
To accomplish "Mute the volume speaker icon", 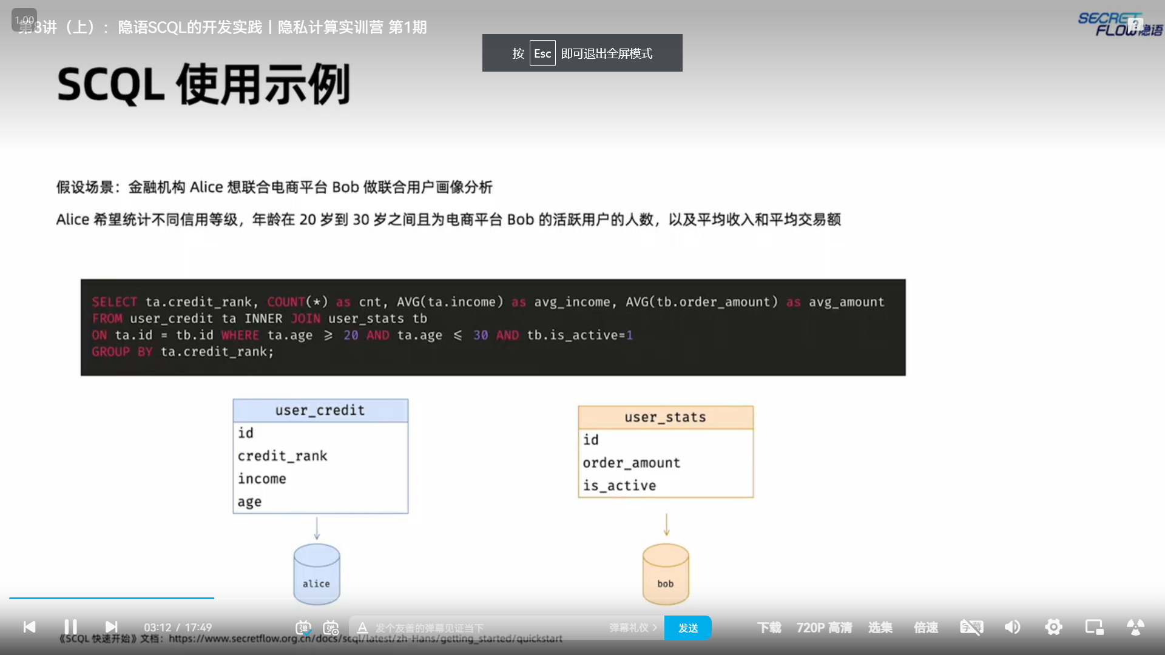I will click(1012, 627).
